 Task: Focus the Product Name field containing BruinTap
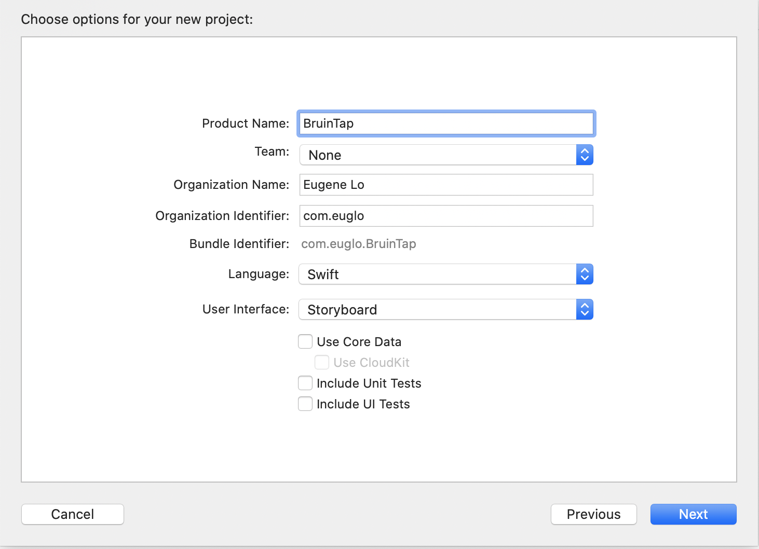(446, 123)
